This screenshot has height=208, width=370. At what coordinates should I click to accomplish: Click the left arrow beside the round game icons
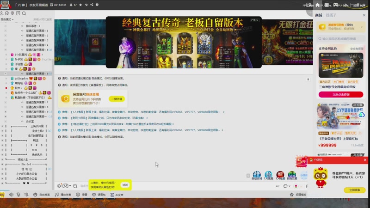[248, 176]
